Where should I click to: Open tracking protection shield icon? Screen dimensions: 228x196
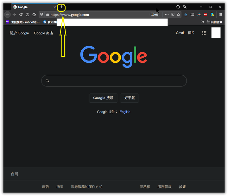coord(41,15)
